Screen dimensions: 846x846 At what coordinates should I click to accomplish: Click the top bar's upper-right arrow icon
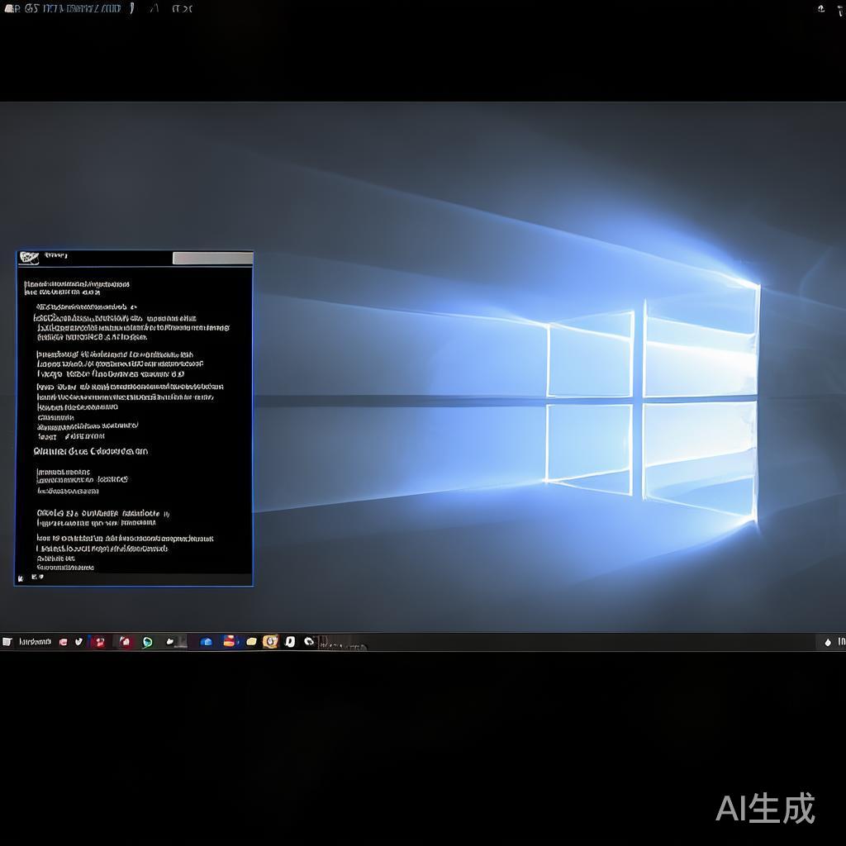click(x=821, y=9)
